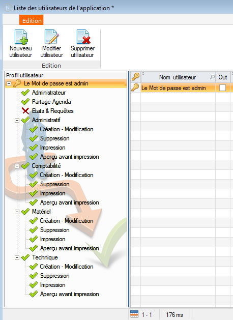Select user row Le Mot de passe est admin

tap(173, 88)
